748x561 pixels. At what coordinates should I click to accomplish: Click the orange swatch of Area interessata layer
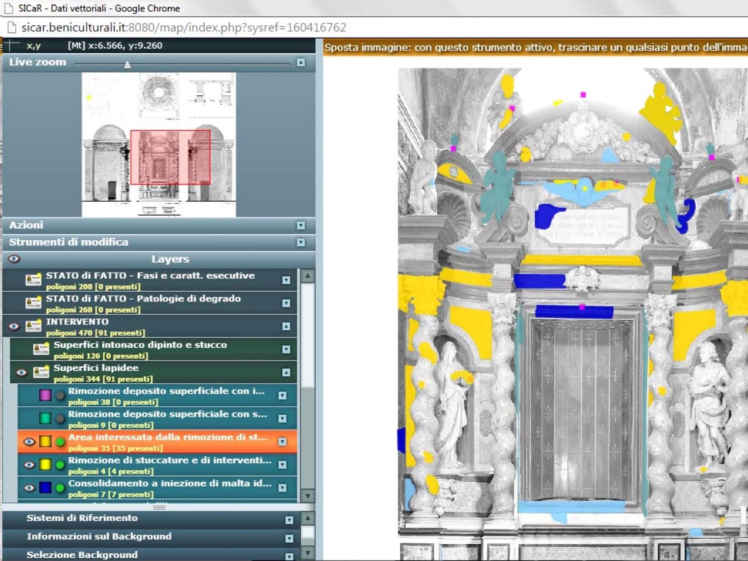[45, 441]
